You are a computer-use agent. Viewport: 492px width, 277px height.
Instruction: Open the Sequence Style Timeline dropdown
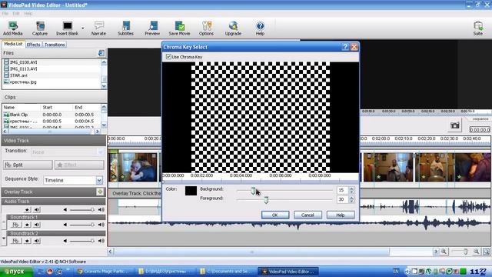tap(99, 180)
